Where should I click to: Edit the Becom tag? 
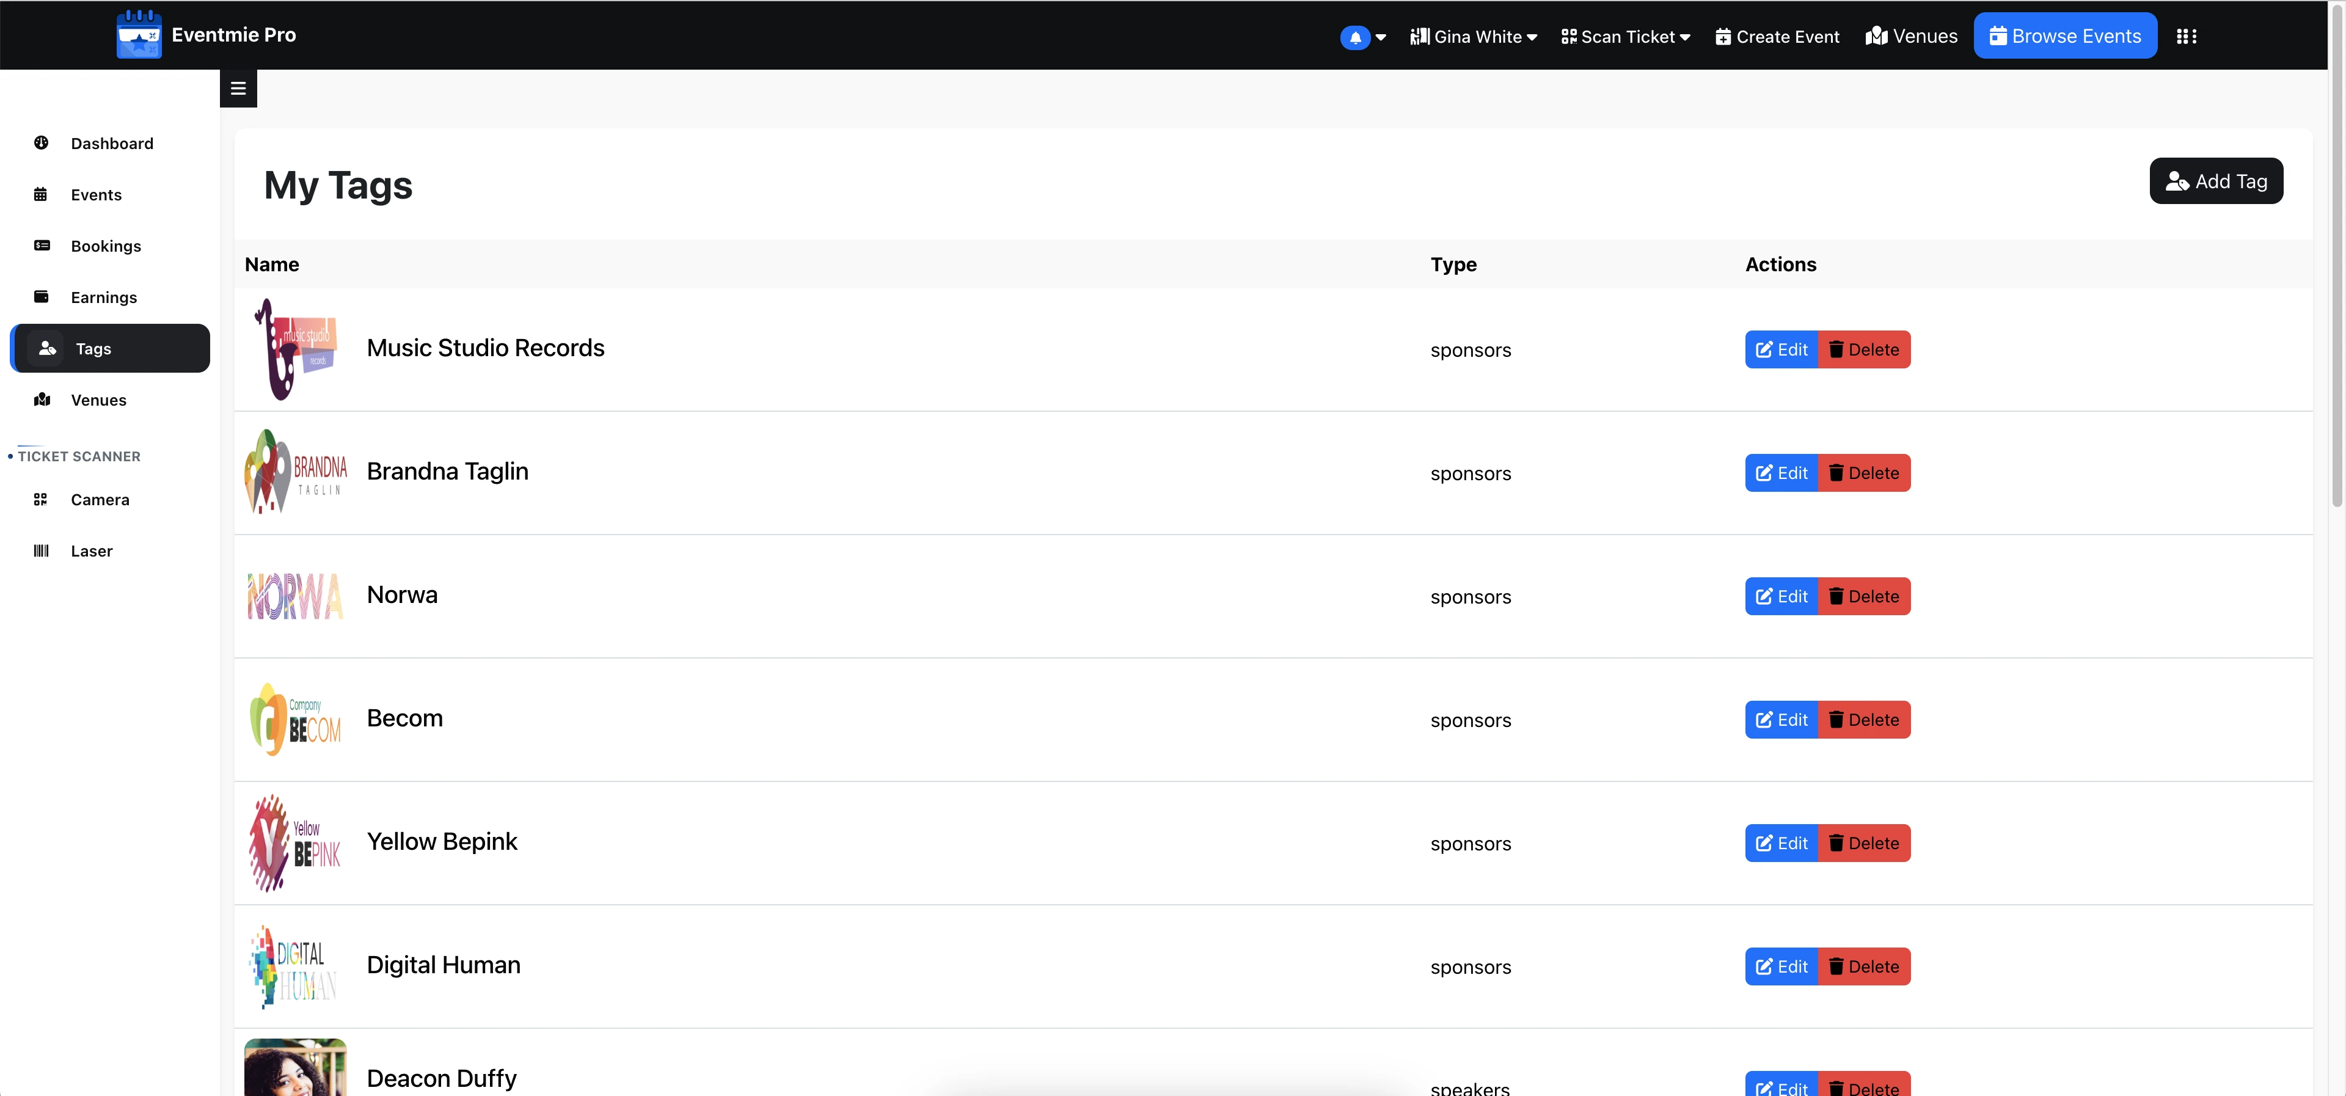tap(1781, 720)
